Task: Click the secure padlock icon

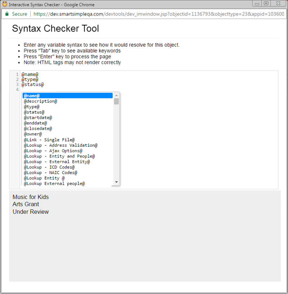Action: coord(6,14)
